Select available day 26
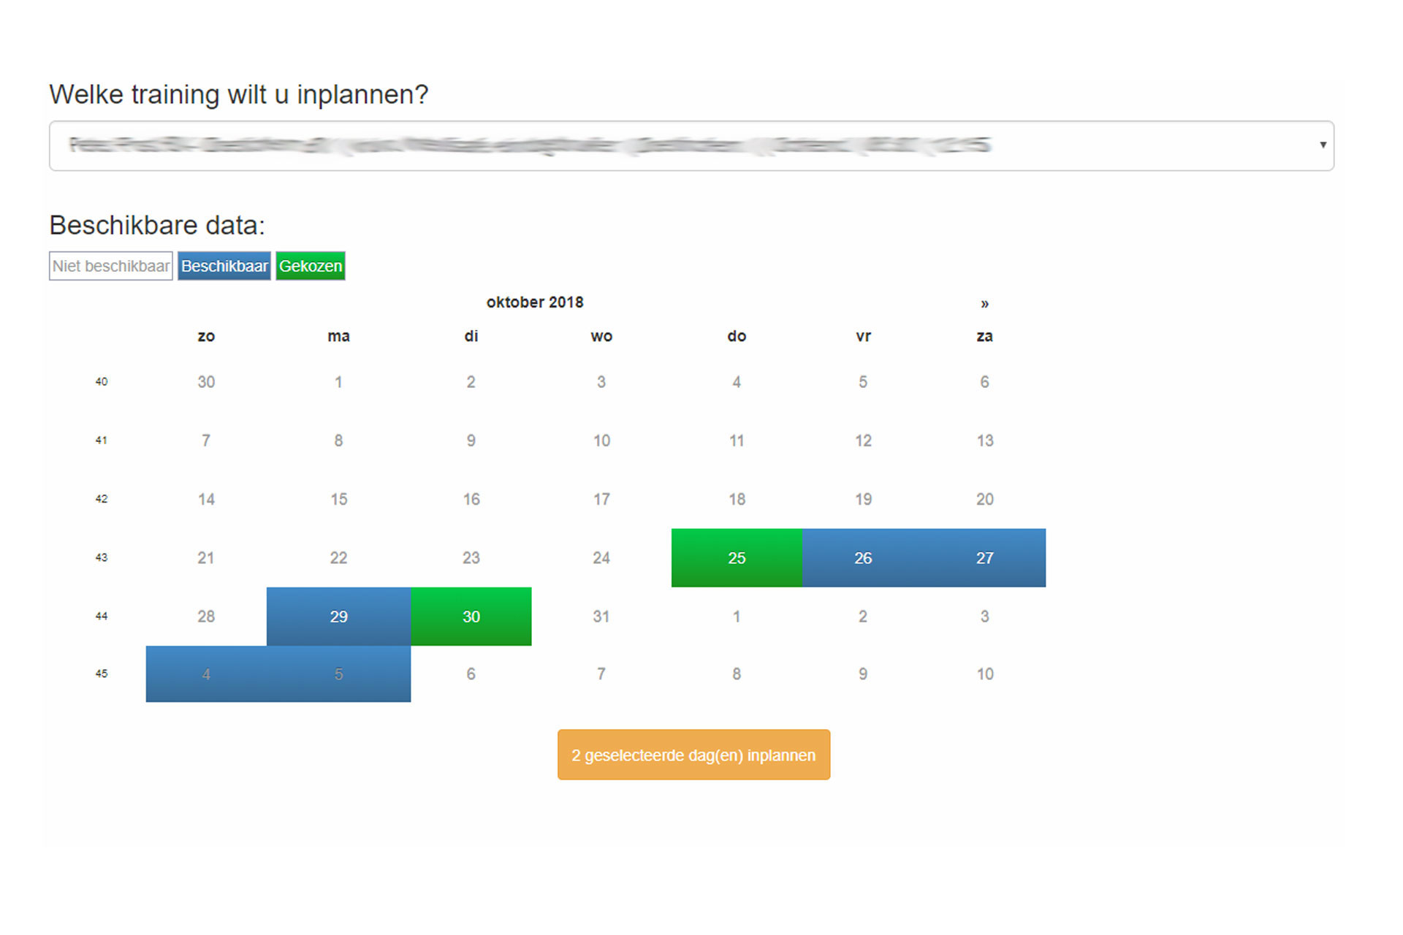1403x935 pixels. (863, 558)
